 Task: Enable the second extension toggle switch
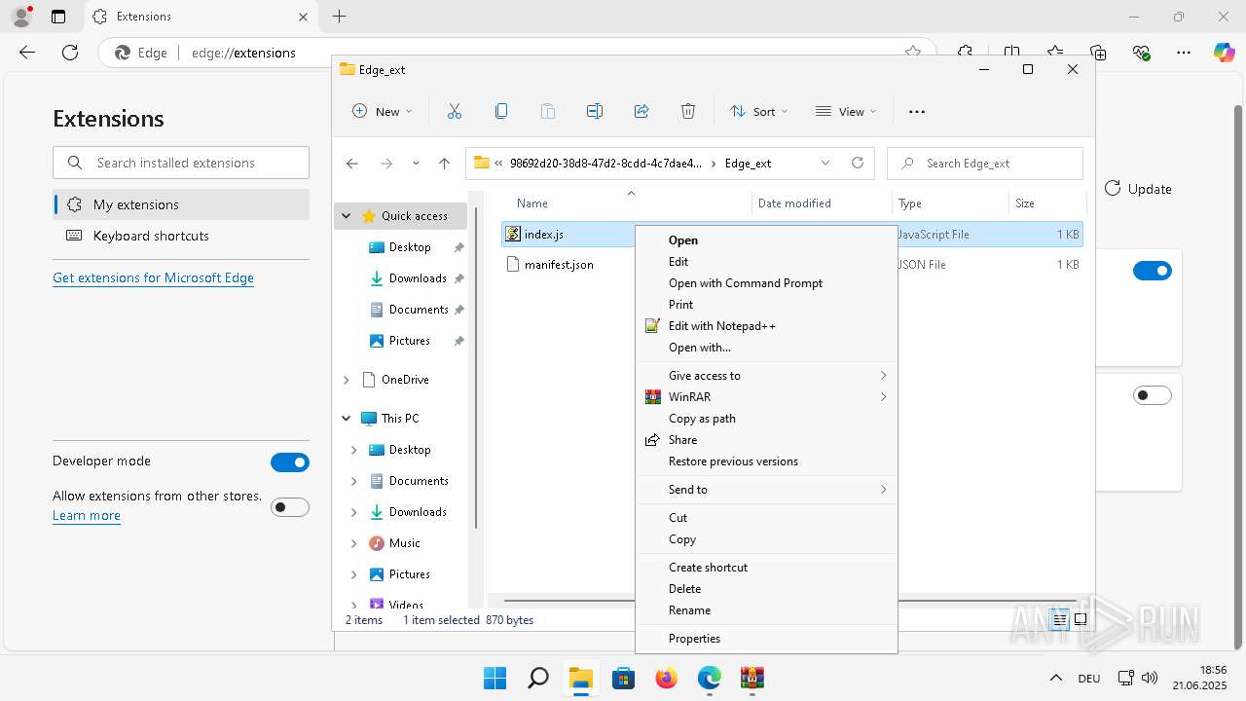(1153, 395)
